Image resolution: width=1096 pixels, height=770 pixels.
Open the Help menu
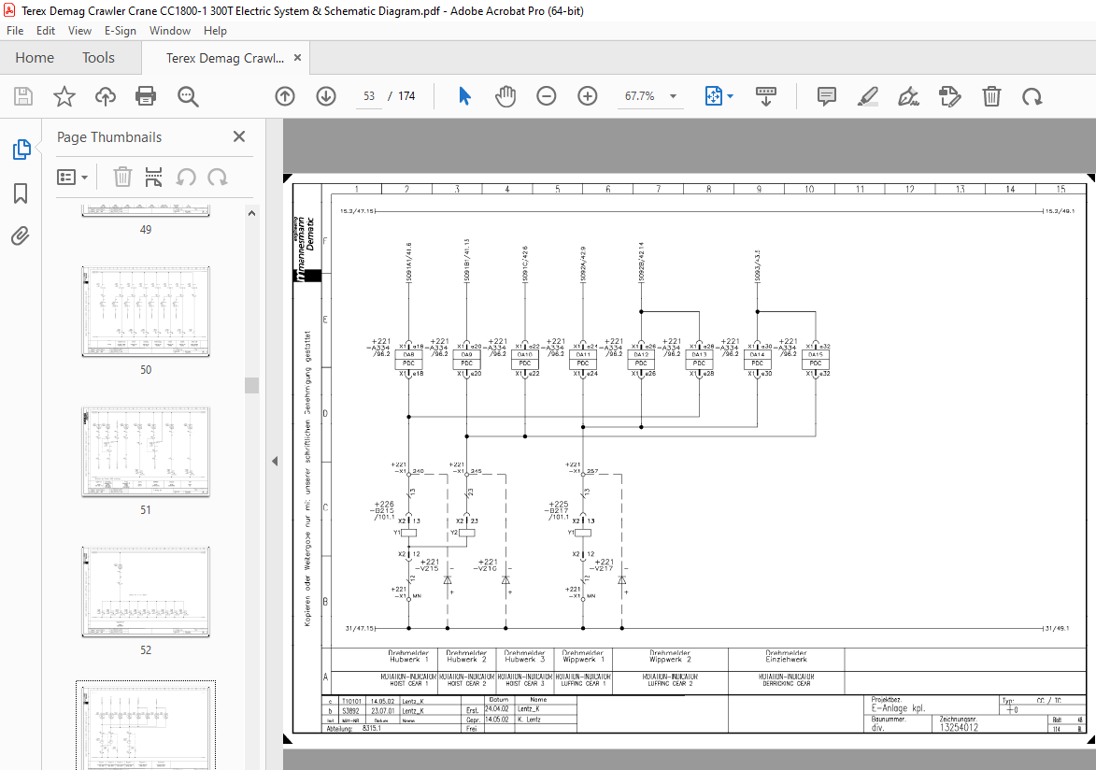click(215, 31)
